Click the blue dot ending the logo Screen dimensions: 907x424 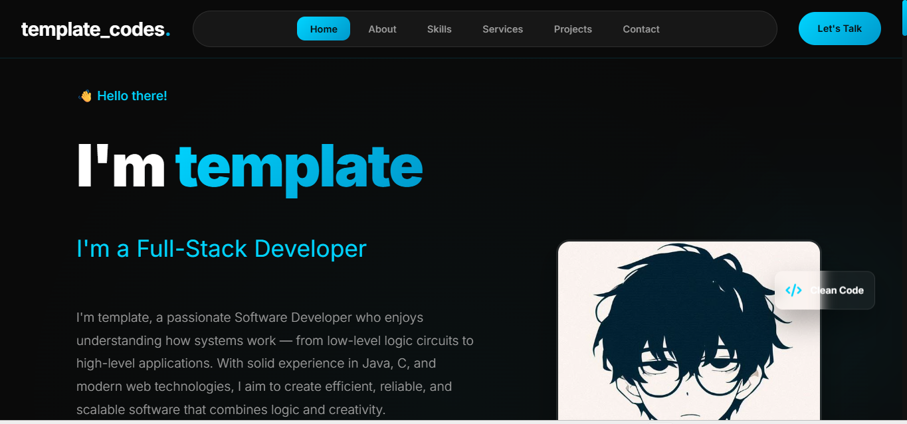[168, 34]
